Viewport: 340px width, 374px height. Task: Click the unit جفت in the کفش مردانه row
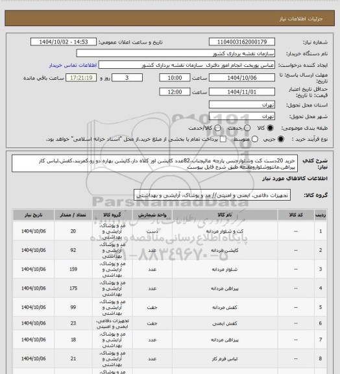[152, 307]
